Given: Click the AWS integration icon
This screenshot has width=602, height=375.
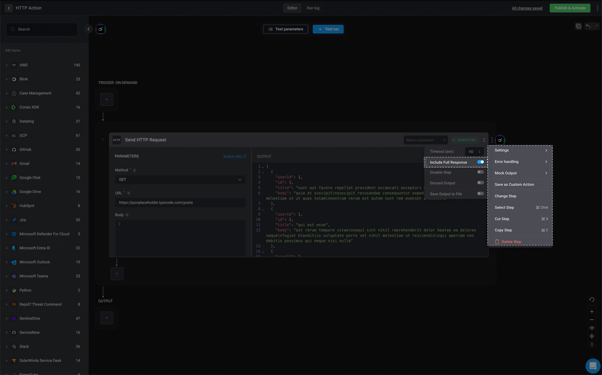Looking at the screenshot, I should 14,65.
